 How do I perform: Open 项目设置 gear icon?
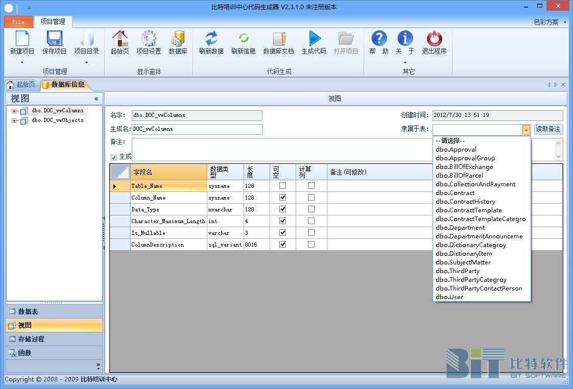click(x=149, y=39)
